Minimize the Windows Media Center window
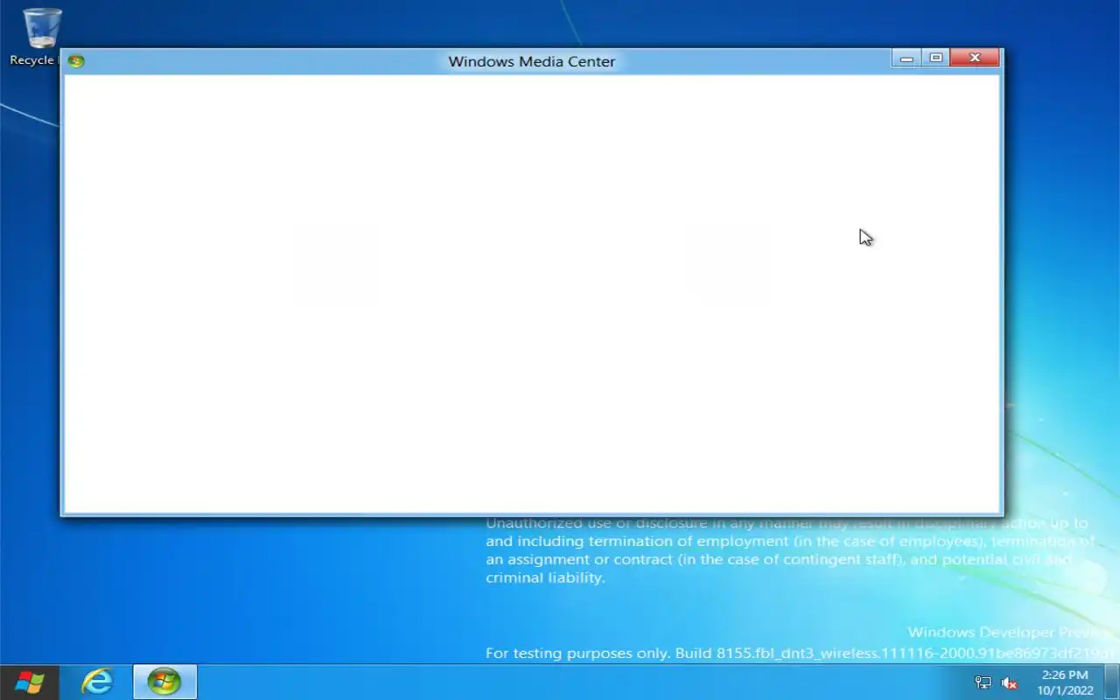 (x=906, y=58)
